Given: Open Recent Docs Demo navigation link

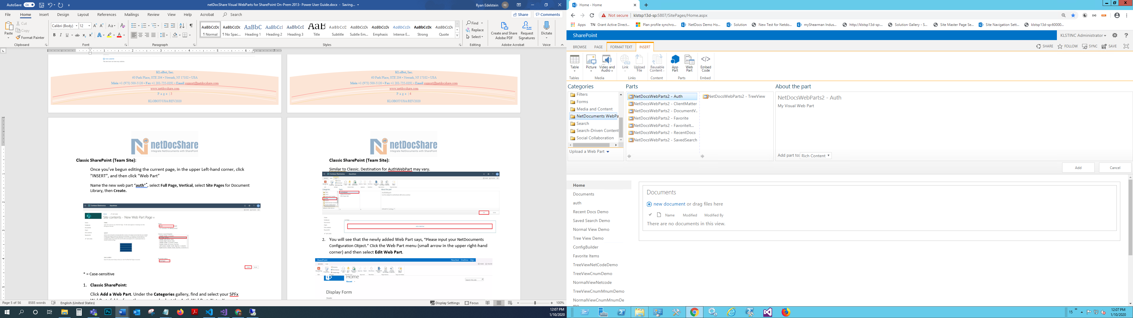Looking at the screenshot, I should (590, 212).
